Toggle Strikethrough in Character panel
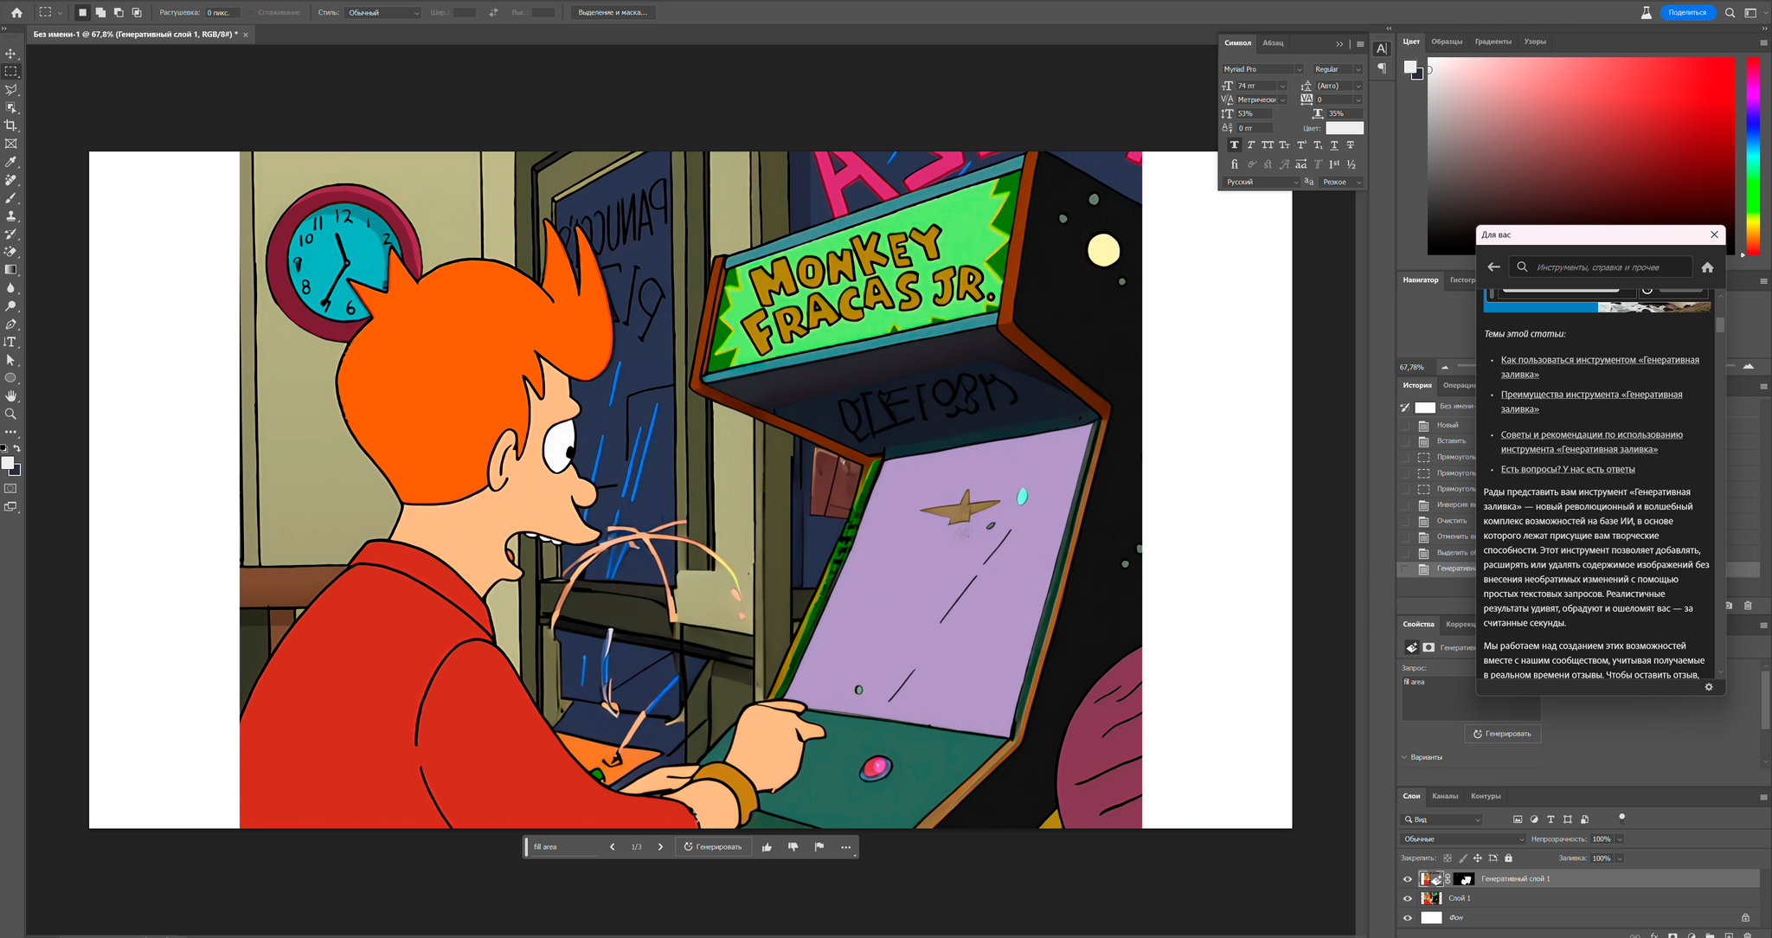The height and width of the screenshot is (938, 1772). tap(1351, 145)
